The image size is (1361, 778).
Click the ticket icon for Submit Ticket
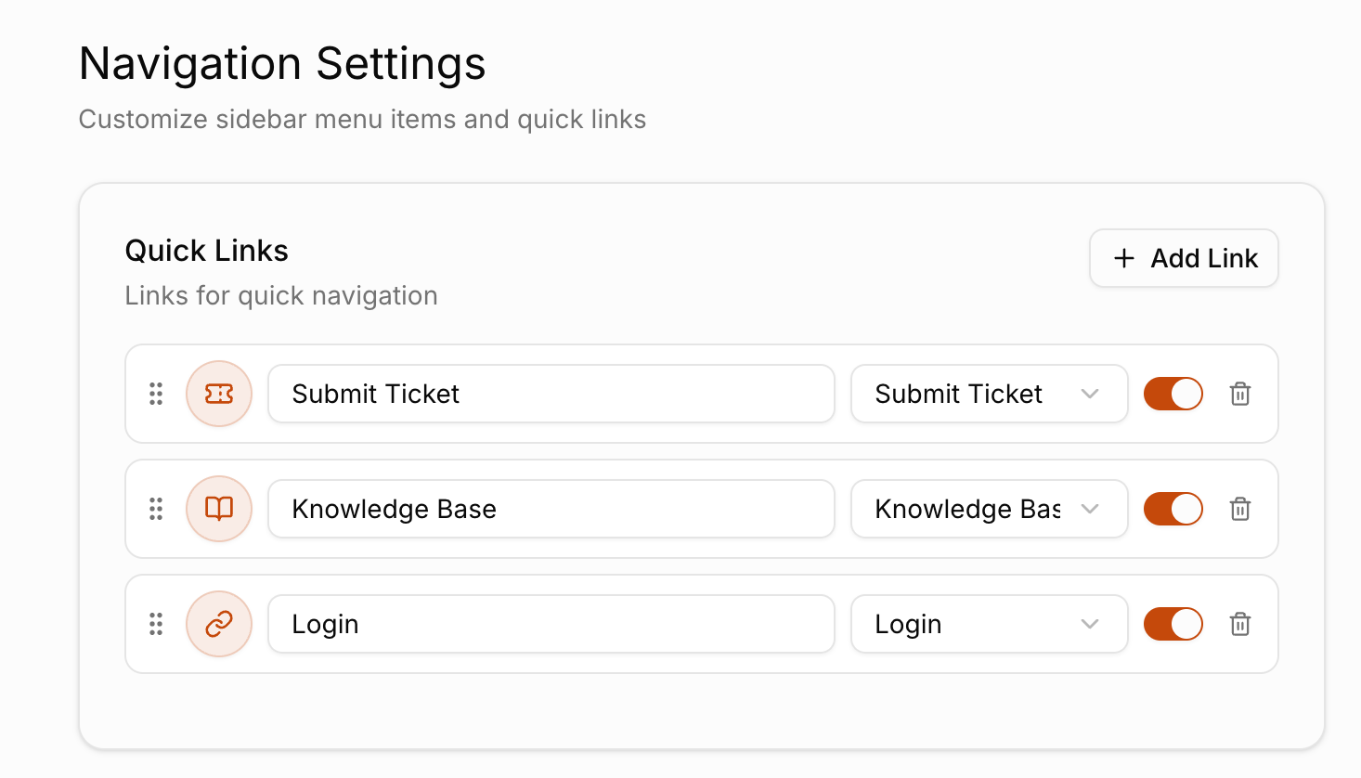coord(219,394)
